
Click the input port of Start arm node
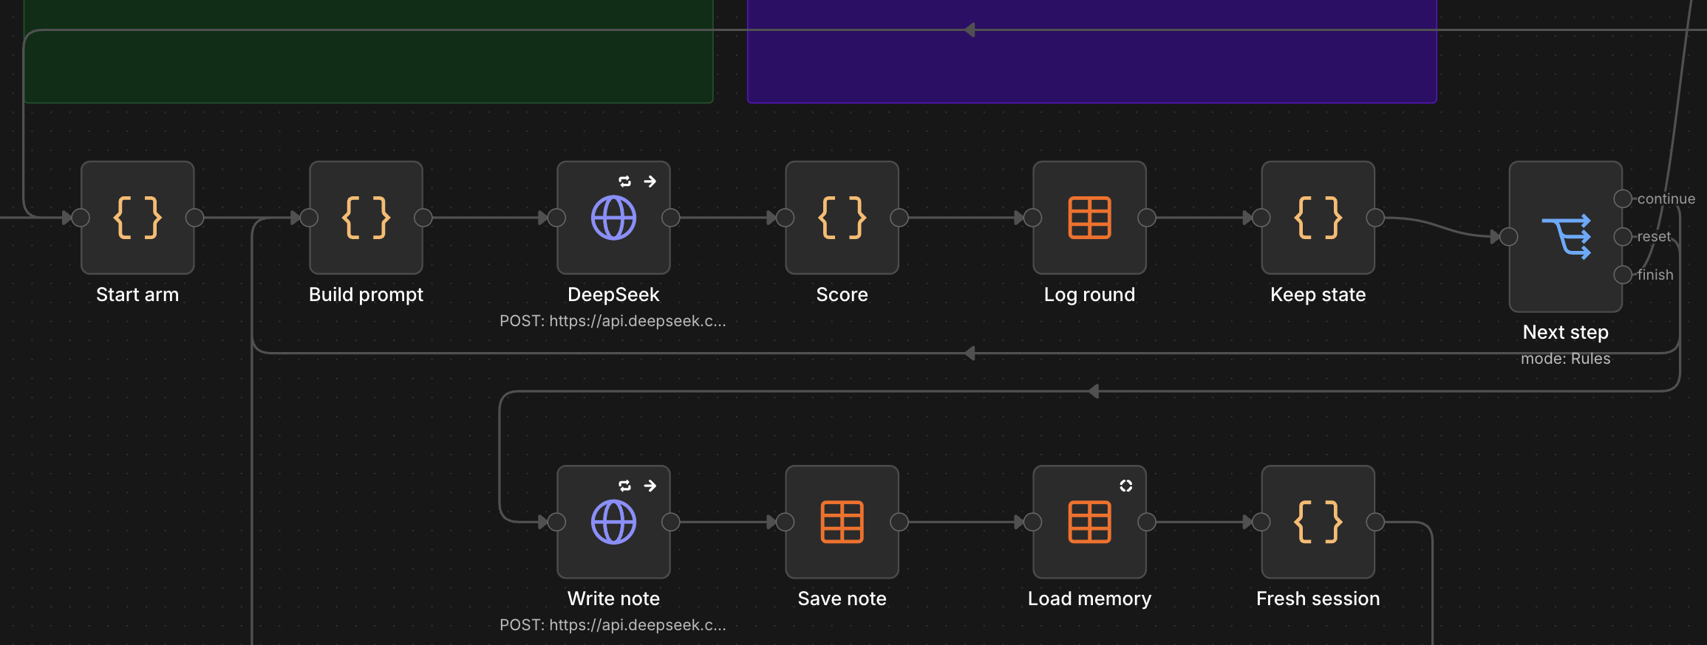pyautogui.click(x=81, y=218)
